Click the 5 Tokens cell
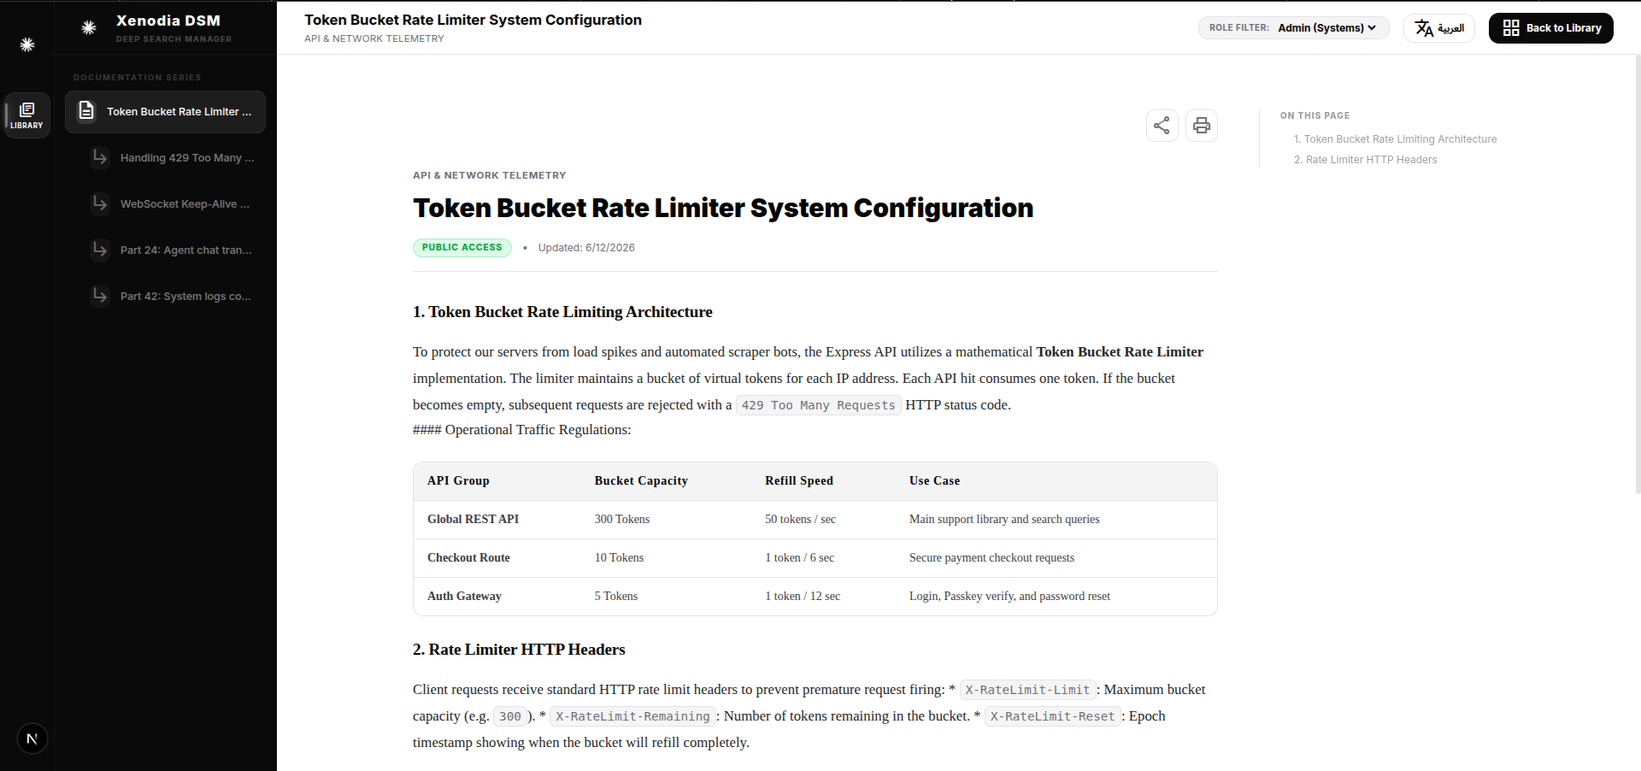1641x771 pixels. tap(616, 597)
